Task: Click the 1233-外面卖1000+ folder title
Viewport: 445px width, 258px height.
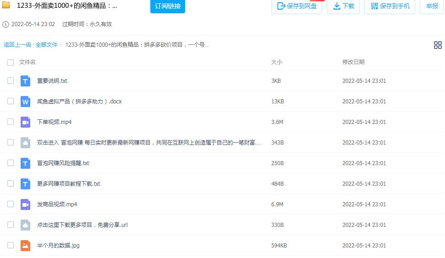Action: 67,5
